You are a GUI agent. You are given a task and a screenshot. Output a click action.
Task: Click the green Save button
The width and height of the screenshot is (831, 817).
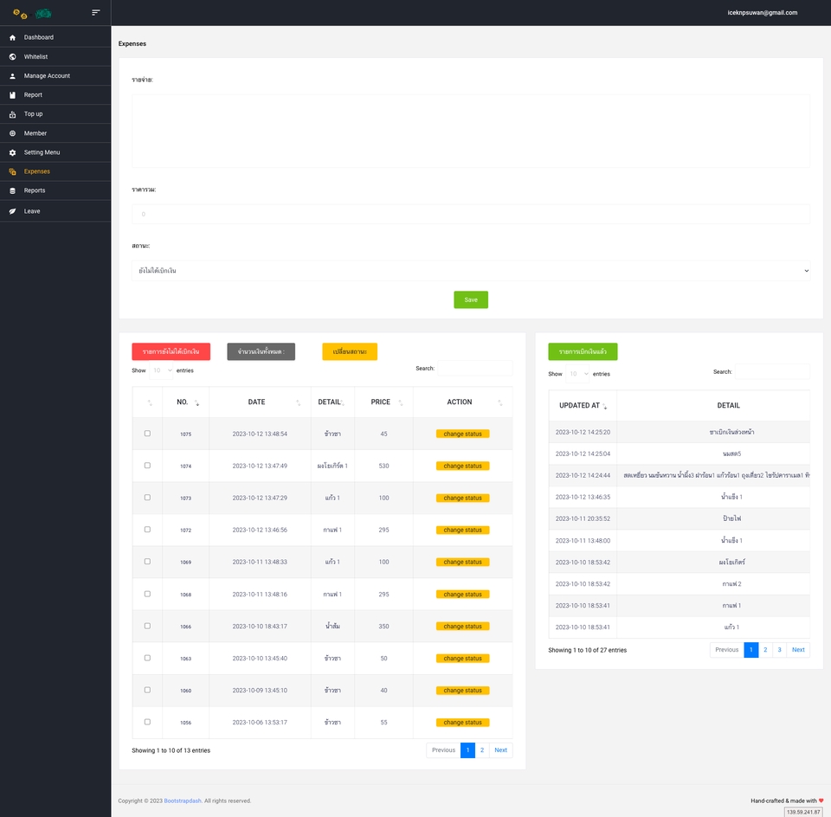(470, 299)
